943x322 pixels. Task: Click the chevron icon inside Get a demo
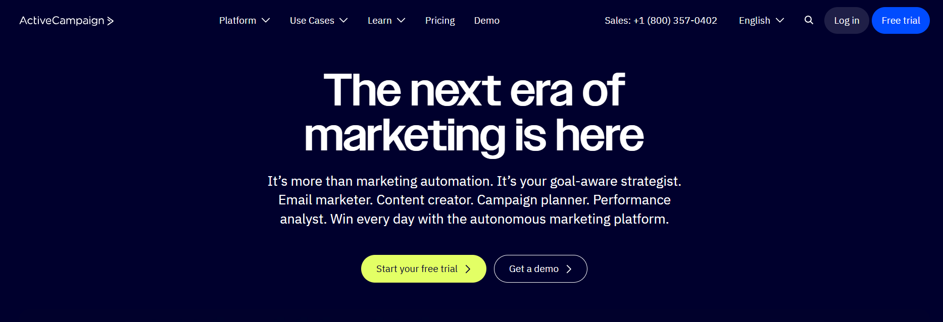570,269
